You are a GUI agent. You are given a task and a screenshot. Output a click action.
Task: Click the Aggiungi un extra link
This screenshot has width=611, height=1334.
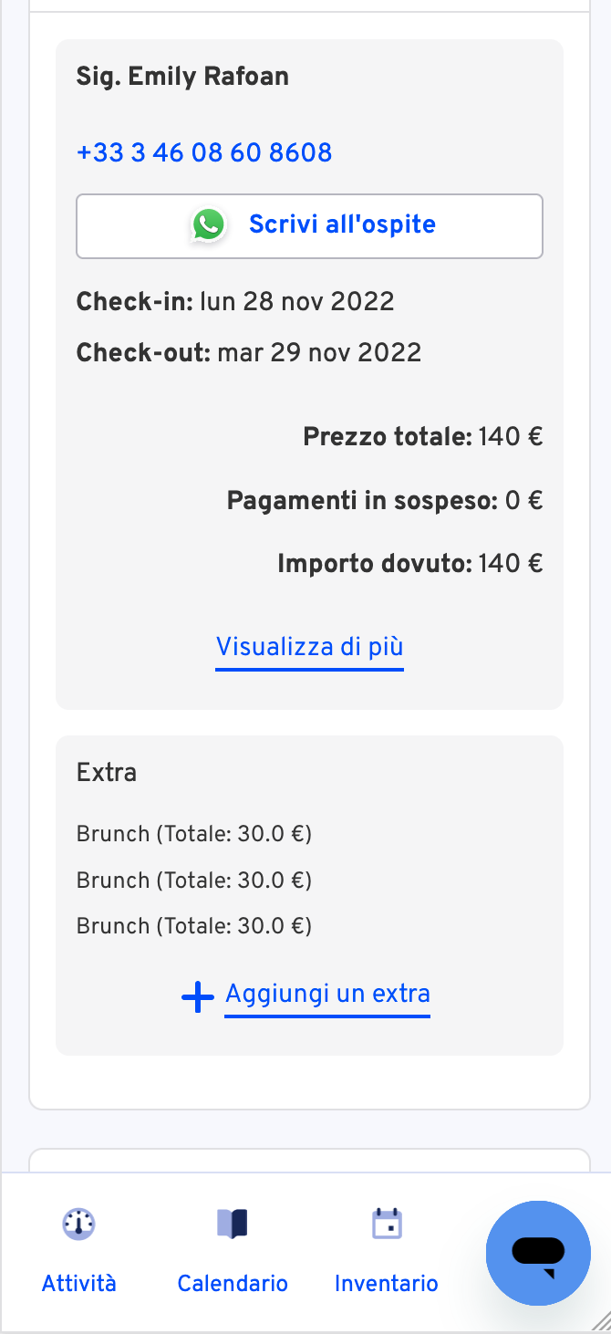[327, 994]
